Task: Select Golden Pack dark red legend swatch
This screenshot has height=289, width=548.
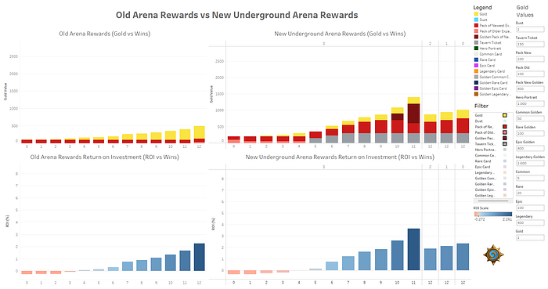Action: (x=476, y=37)
